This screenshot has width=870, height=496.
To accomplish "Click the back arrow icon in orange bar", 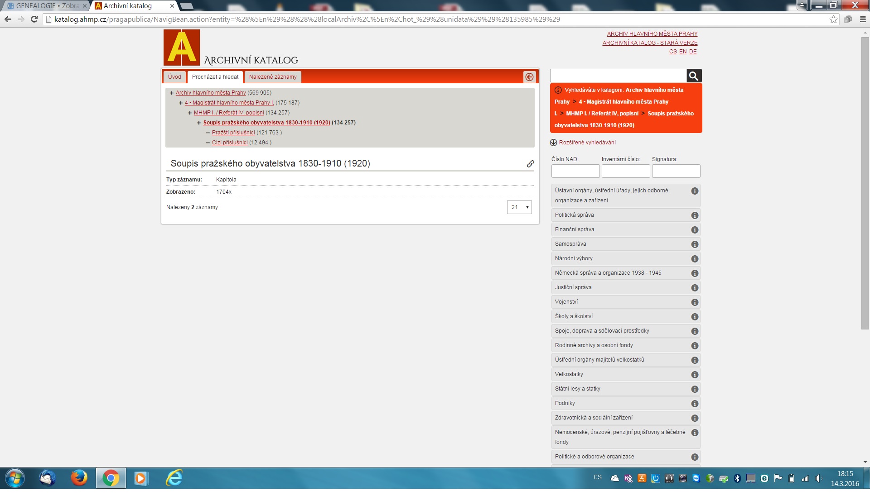I will pos(529,77).
